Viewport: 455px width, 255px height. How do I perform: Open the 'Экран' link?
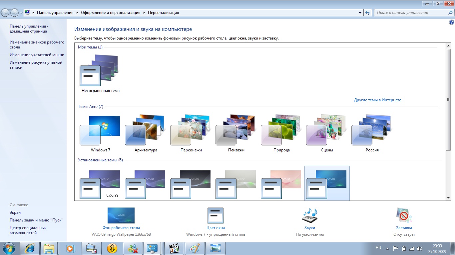click(x=15, y=212)
